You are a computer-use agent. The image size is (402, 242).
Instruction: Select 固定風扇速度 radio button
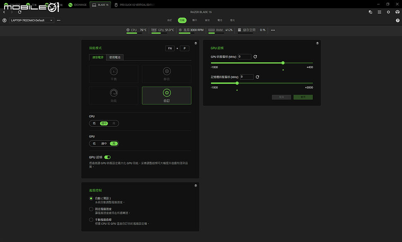91,209
